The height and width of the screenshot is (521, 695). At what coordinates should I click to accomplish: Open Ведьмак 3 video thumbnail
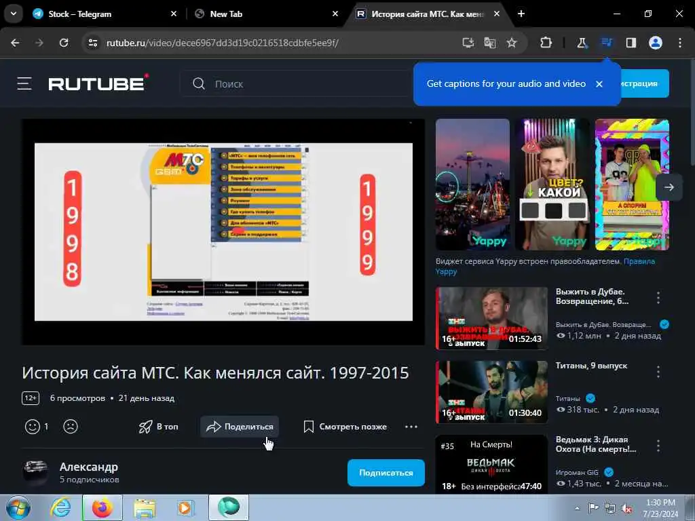[x=491, y=464]
